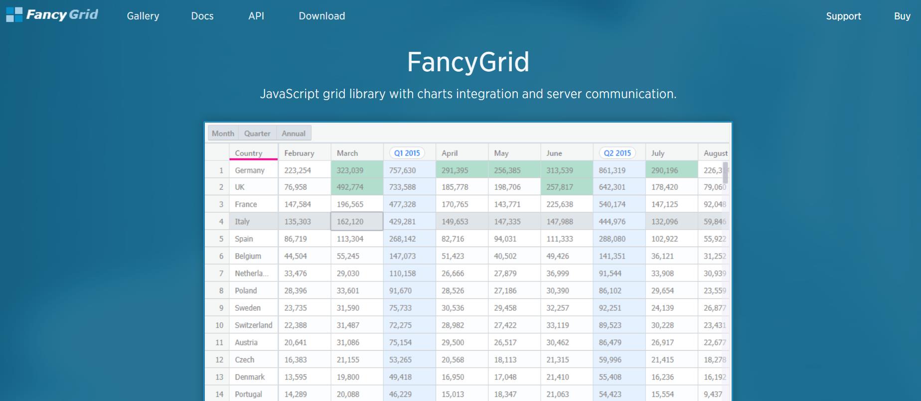The height and width of the screenshot is (401, 921).
Task: Click the green cell 291,395
Action: tap(462, 170)
